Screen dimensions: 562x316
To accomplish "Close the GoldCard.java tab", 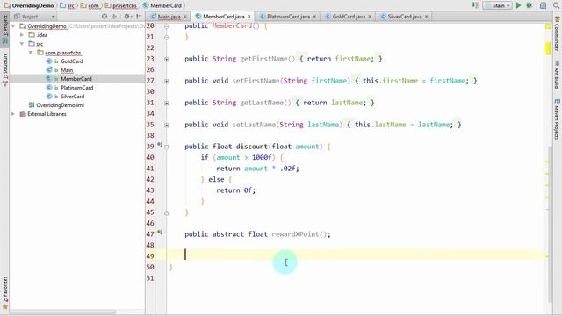I will tap(370, 17).
